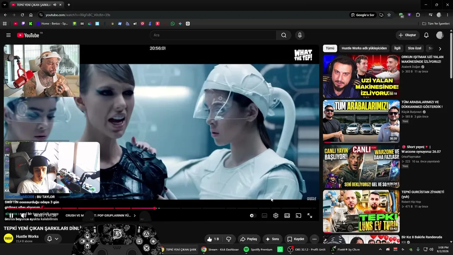Screen dimensions: 453x255
Task: Toggle subtitles in the player
Action: (264, 215)
